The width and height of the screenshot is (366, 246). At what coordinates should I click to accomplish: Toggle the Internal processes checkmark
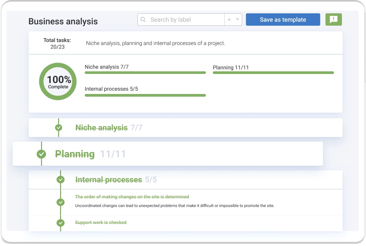point(60,180)
